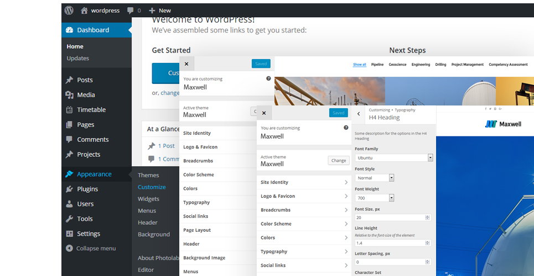Select the Pipeline filter tab
534x276 pixels.
(377, 65)
